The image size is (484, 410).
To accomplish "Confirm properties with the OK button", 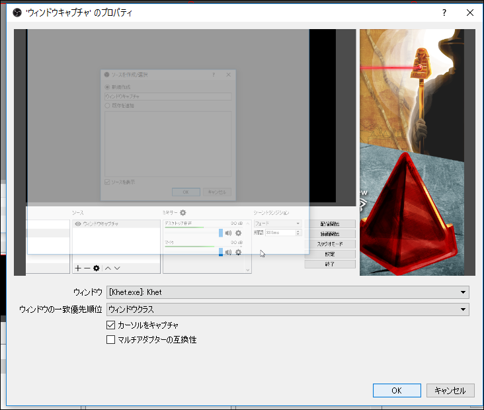I will [397, 391].
